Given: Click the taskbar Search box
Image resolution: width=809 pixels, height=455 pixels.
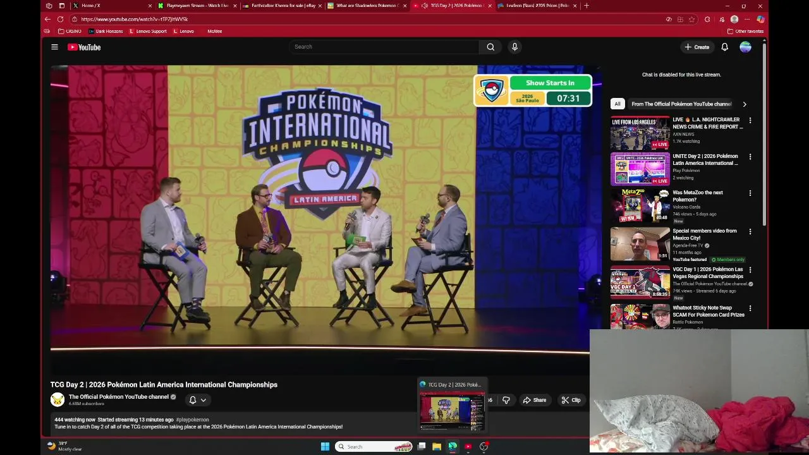Looking at the screenshot, I should click(374, 447).
